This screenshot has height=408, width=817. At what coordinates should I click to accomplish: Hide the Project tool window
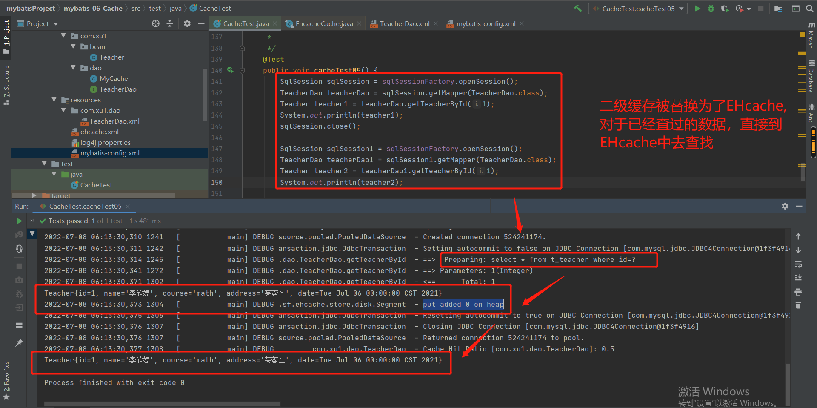coord(201,23)
